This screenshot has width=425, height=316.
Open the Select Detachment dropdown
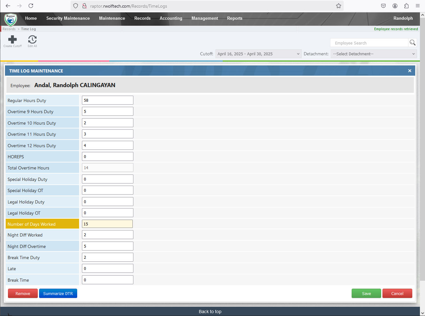[374, 54]
